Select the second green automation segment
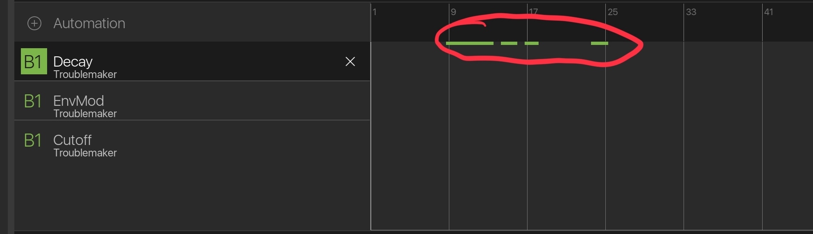The width and height of the screenshot is (813, 234). (x=509, y=43)
